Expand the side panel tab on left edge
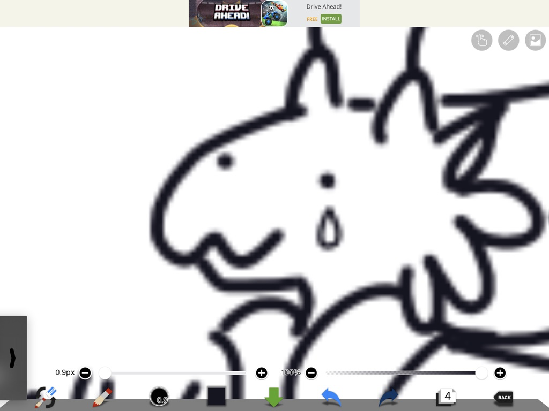The image size is (549, 411). (x=13, y=357)
